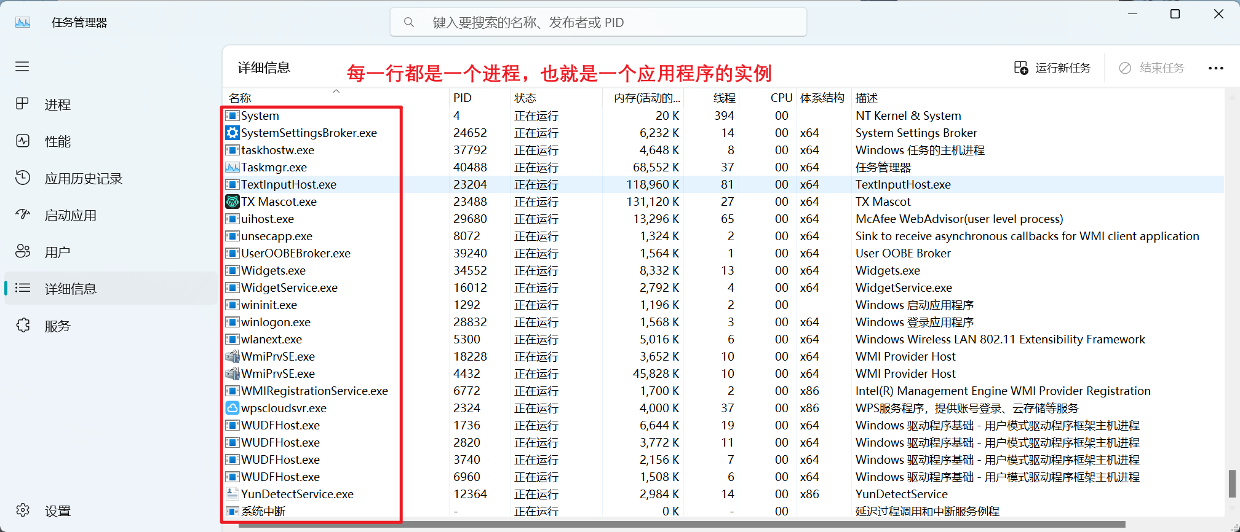Click the 结束任务 button

(x=1151, y=68)
